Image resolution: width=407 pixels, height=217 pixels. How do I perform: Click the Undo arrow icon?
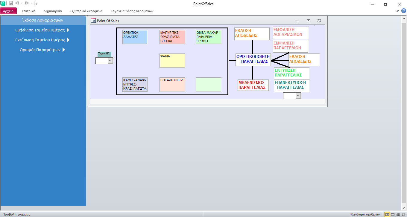(17, 4)
